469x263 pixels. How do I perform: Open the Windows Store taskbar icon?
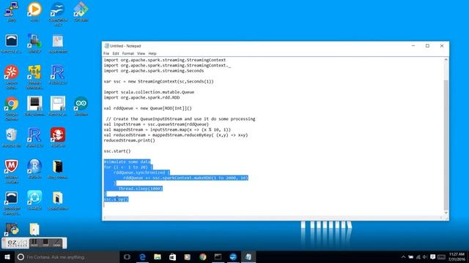pos(173,256)
